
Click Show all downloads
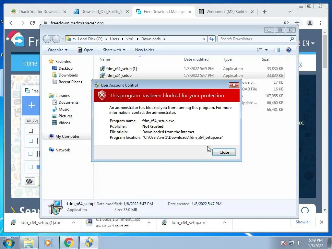[x=303, y=222]
